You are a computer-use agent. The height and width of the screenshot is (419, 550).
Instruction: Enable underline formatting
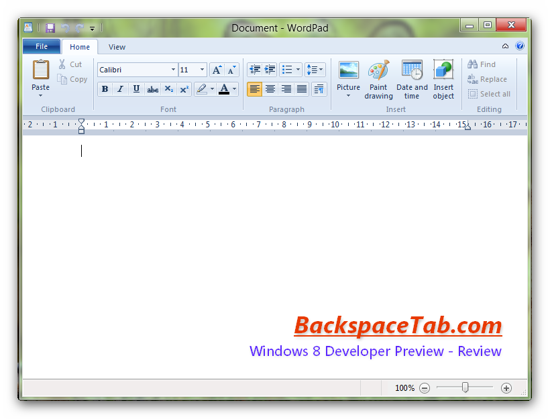pyautogui.click(x=136, y=88)
